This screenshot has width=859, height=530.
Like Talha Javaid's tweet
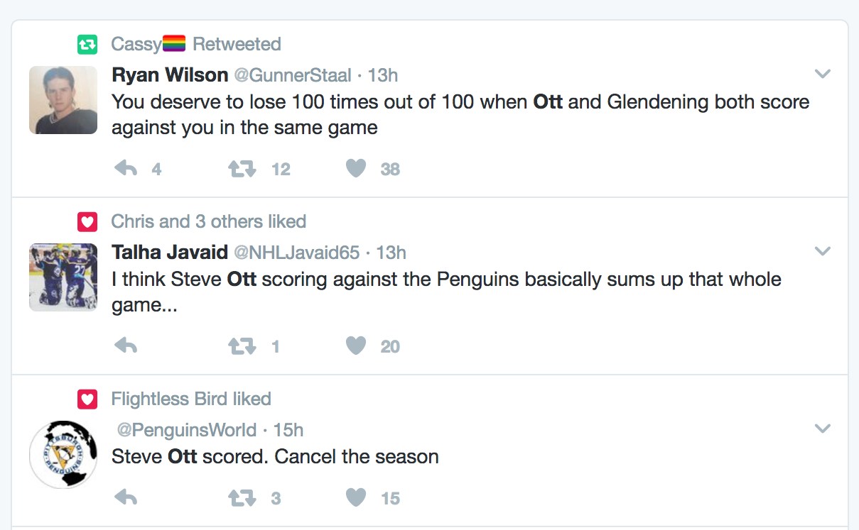coord(356,346)
